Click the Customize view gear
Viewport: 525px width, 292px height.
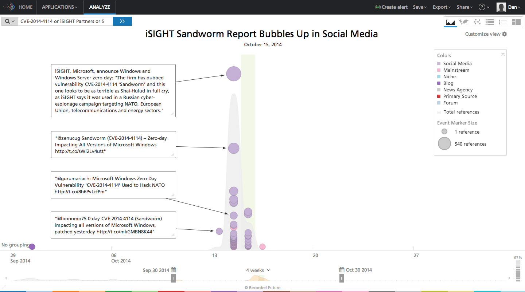505,34
